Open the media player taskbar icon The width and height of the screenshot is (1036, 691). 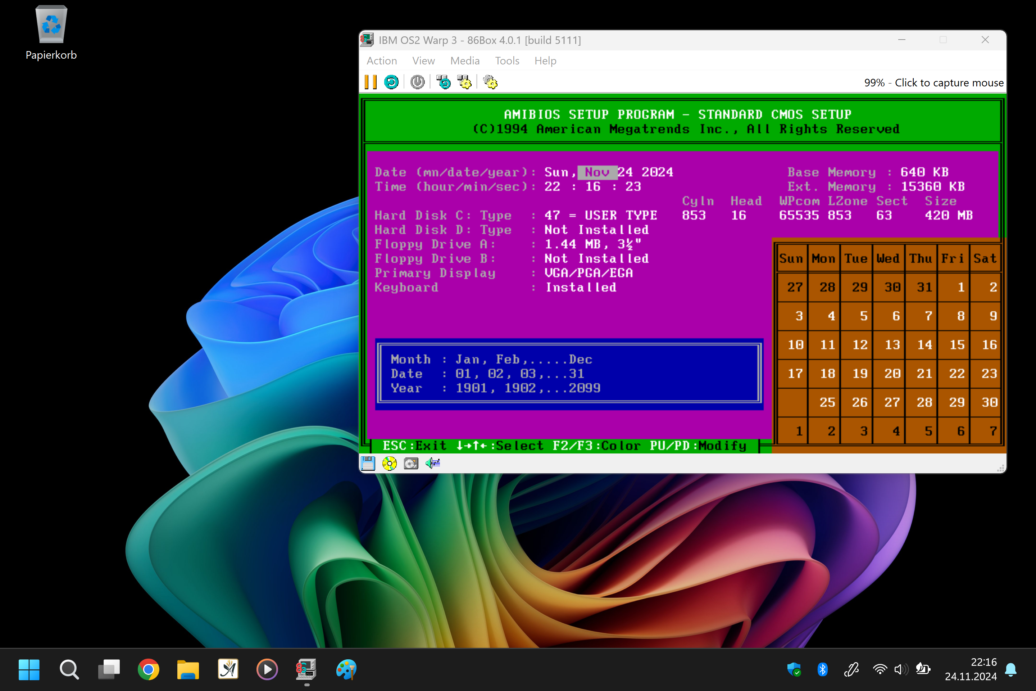pos(267,669)
